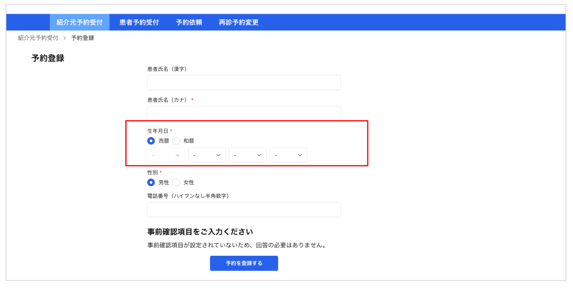Select the 女性 radio button
573x294 pixels.
(176, 182)
